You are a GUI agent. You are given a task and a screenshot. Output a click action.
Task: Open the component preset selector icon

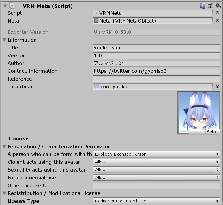pos(210,6)
